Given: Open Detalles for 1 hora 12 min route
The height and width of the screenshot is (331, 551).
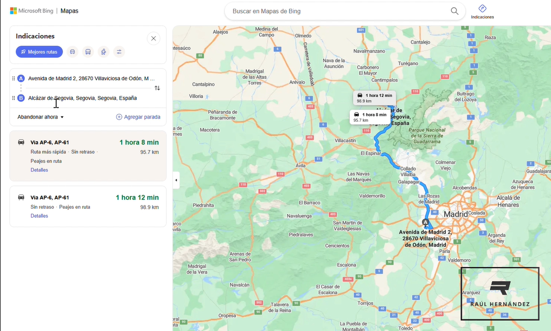Looking at the screenshot, I should (39, 216).
